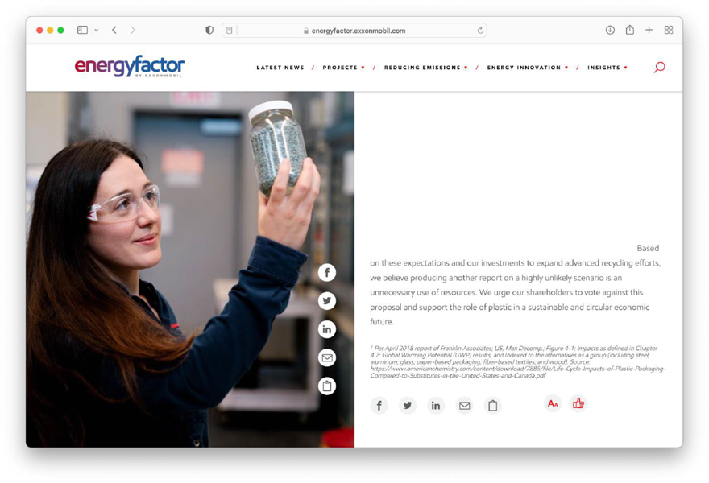Open the Insights navigation menu
Image resolution: width=709 pixels, height=483 pixels.
(x=607, y=68)
